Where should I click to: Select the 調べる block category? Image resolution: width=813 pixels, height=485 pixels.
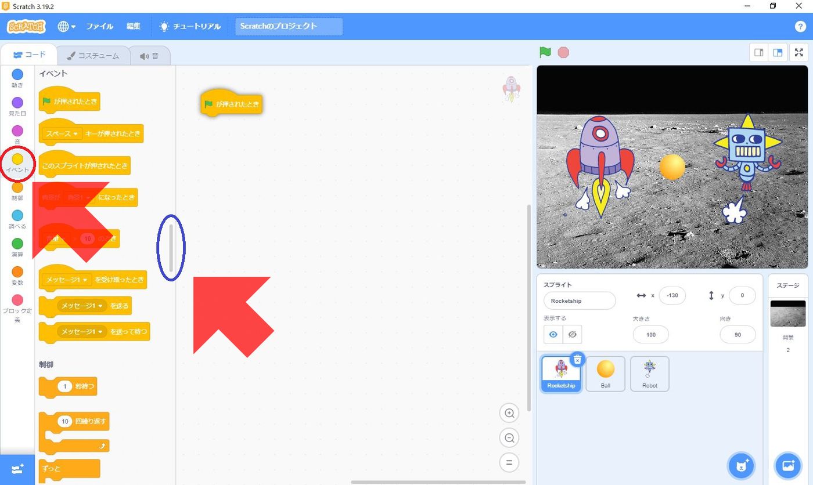[17, 220]
